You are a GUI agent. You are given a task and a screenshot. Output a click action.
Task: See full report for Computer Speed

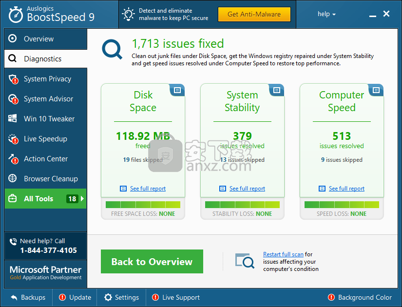(346, 189)
